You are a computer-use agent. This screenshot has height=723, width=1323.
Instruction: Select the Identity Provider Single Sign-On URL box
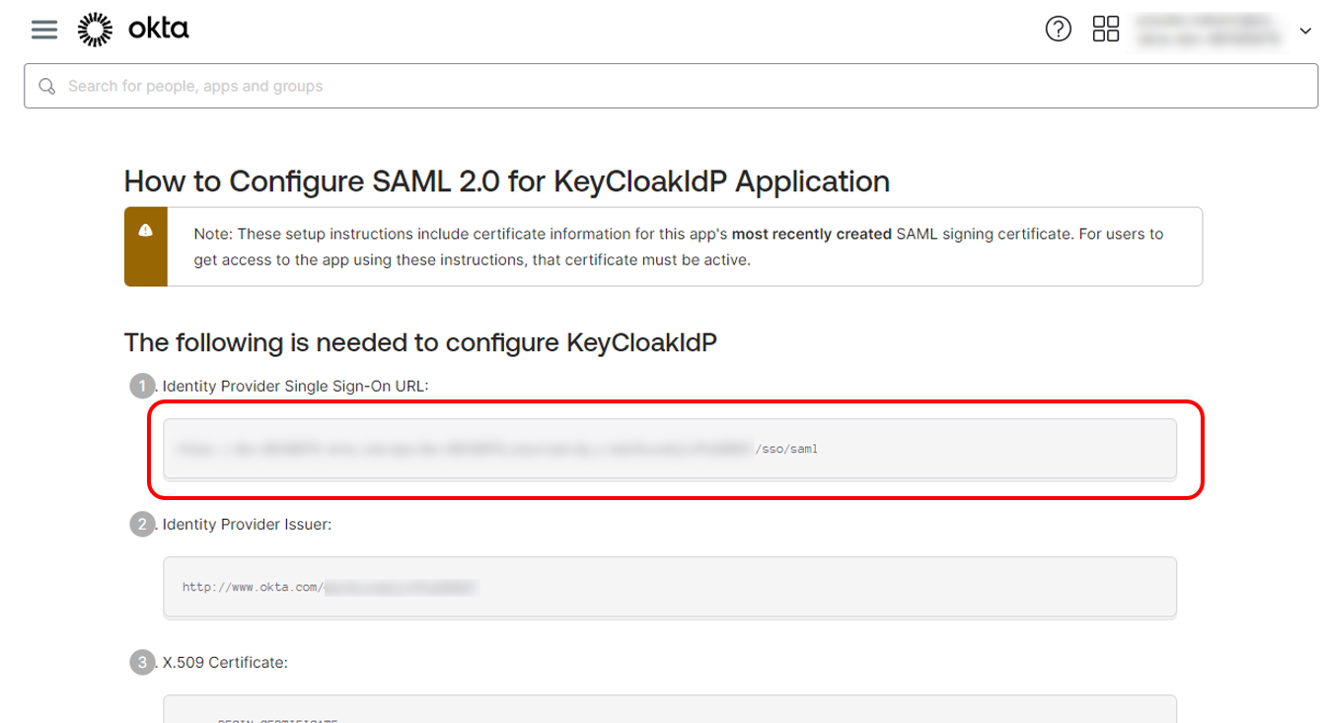tap(670, 449)
